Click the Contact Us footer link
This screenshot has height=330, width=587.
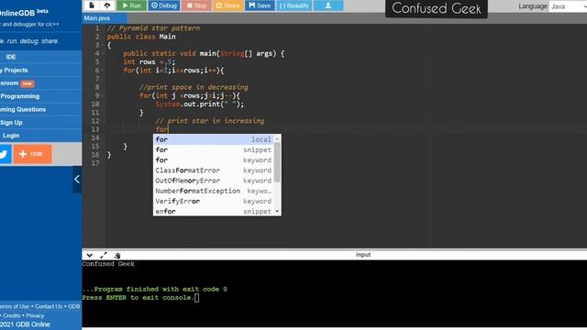[x=49, y=306]
